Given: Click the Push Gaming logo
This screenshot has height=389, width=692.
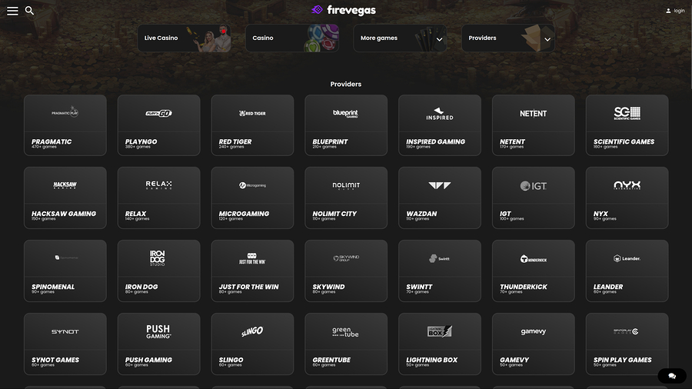Looking at the screenshot, I should point(158,331).
